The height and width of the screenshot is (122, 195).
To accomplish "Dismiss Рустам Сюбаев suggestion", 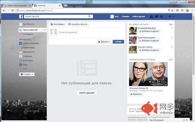I will pos(172,47).
